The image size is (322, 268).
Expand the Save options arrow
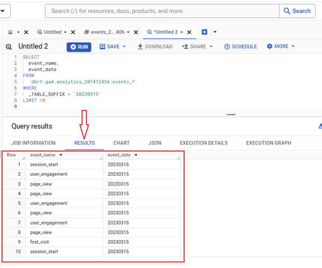coord(125,47)
